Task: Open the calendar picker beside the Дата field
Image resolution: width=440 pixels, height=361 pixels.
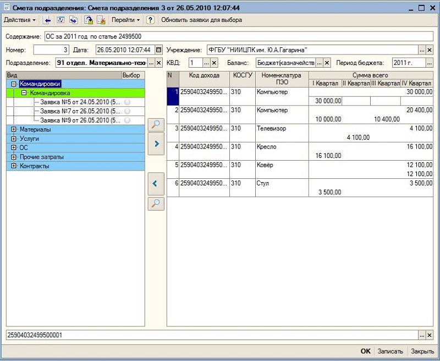Action: [159, 50]
